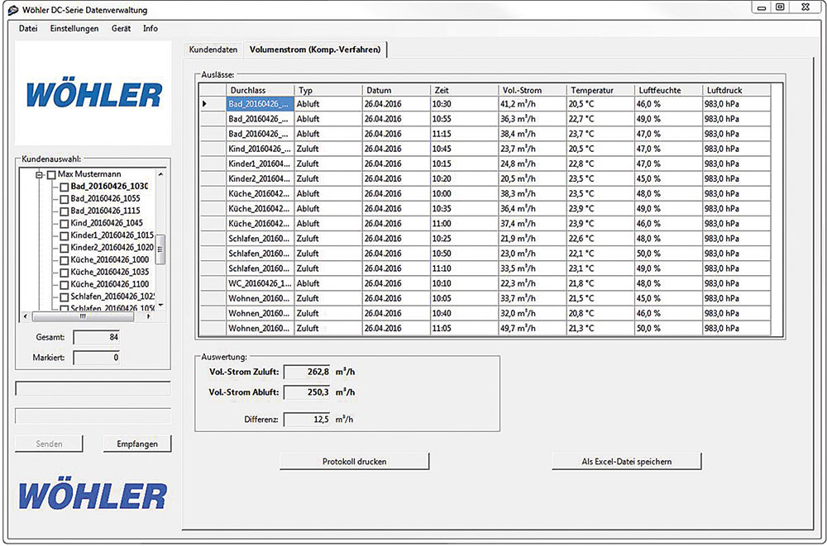Screen dimensions: 827x546
Task: Click the Markiert field showing 0
Action: (97, 358)
